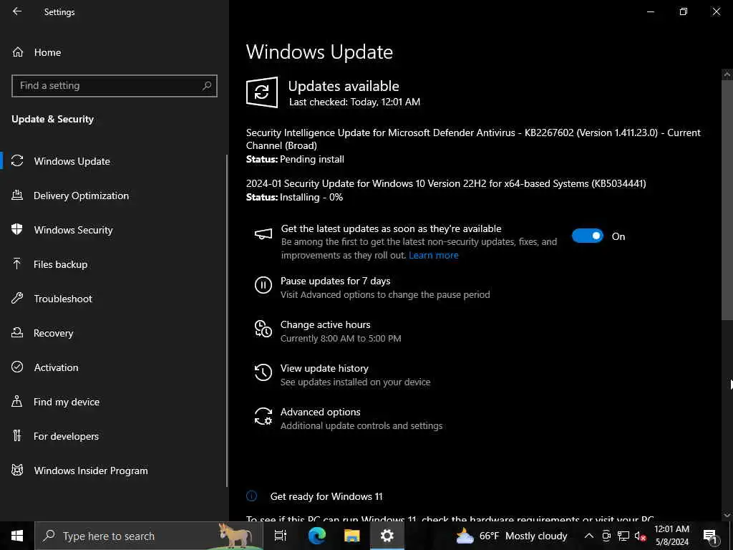Open the Home settings page icon
Screen dimensions: 733x550
[x=18, y=52]
